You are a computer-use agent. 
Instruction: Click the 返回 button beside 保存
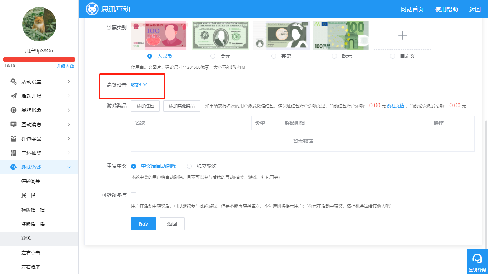172,224
